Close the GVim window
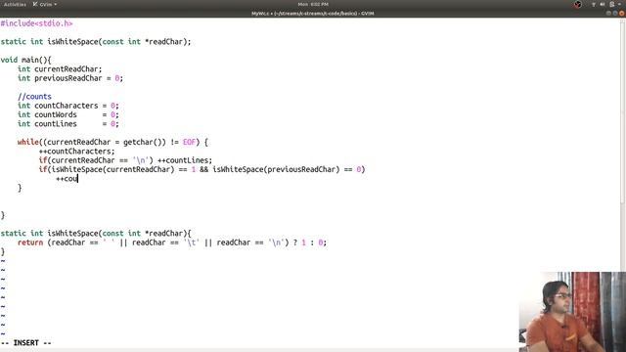The width and height of the screenshot is (626, 352). [622, 13]
